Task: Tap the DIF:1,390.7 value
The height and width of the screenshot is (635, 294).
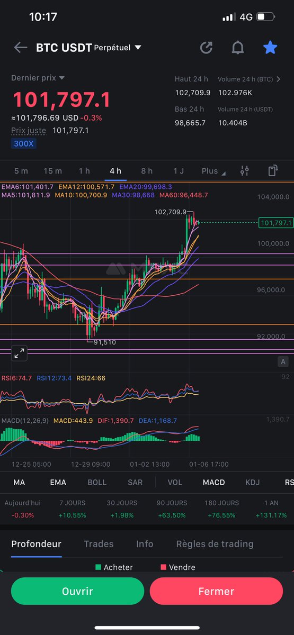Action: pyautogui.click(x=115, y=421)
